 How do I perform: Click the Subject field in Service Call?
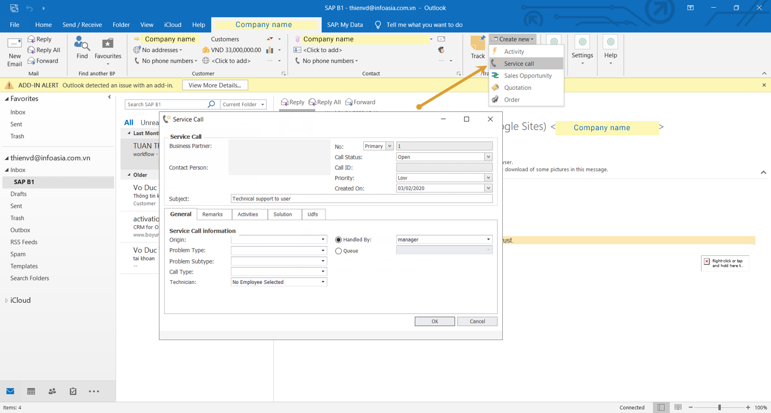click(x=362, y=199)
